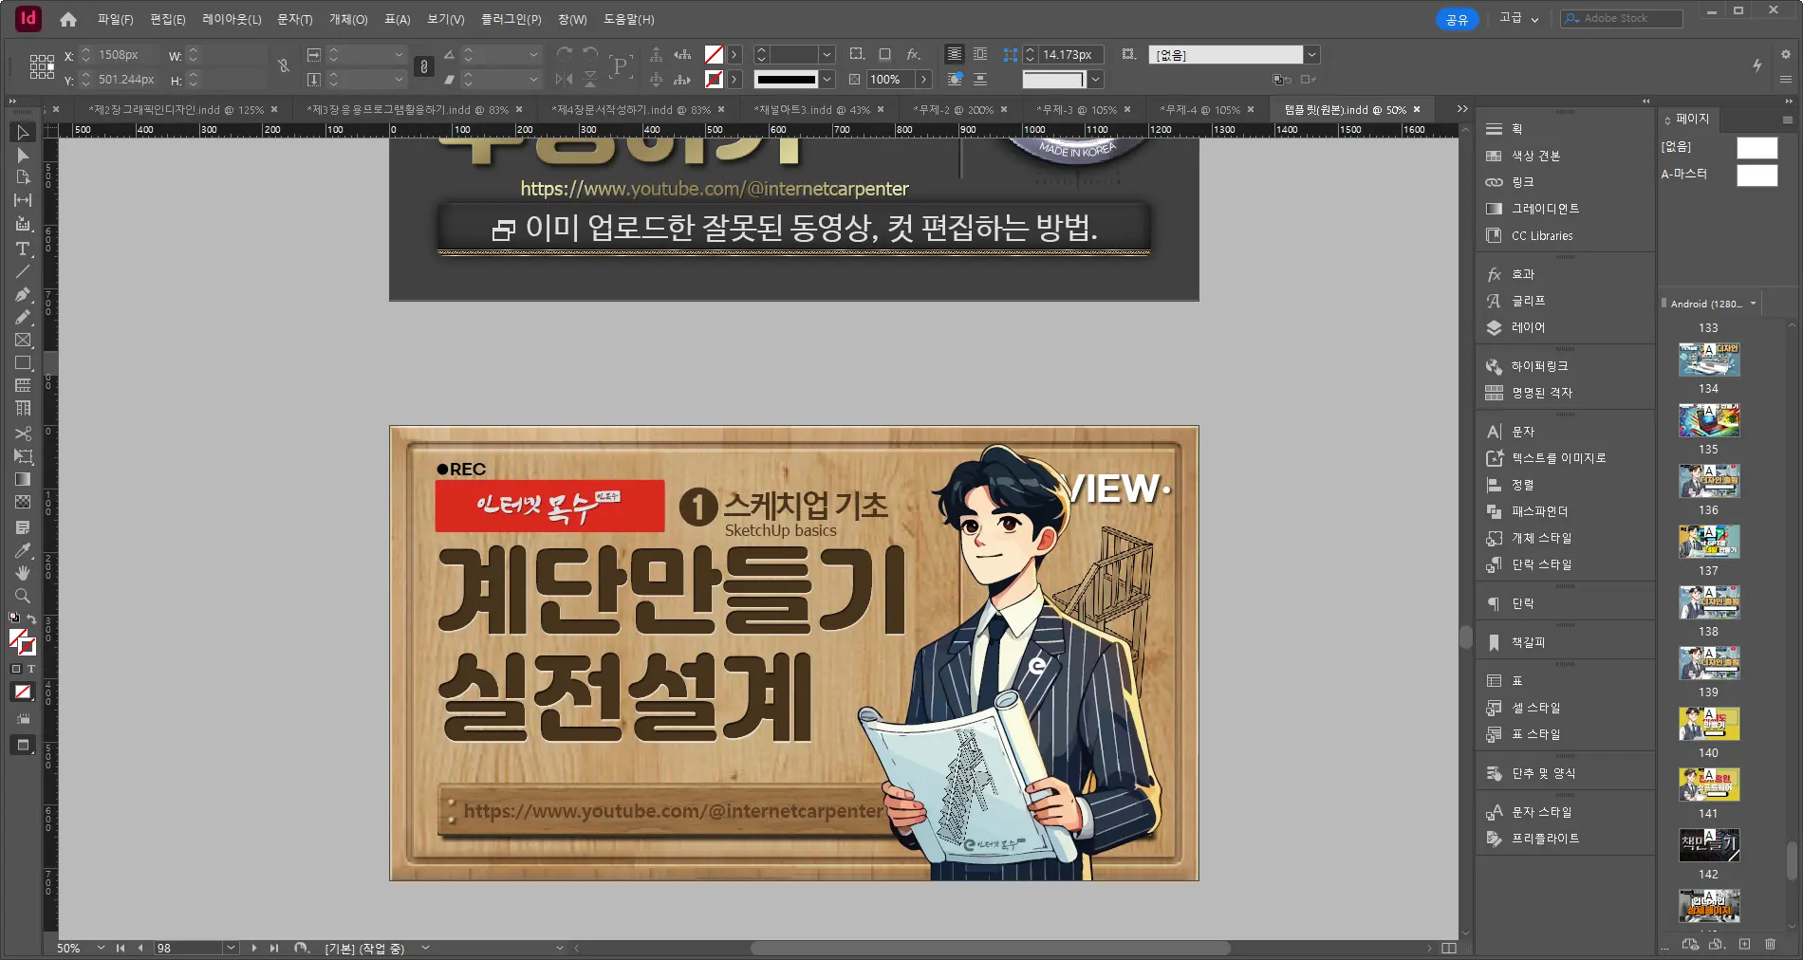Select the Hand tool
The width and height of the screenshot is (1803, 960).
pyautogui.click(x=23, y=573)
